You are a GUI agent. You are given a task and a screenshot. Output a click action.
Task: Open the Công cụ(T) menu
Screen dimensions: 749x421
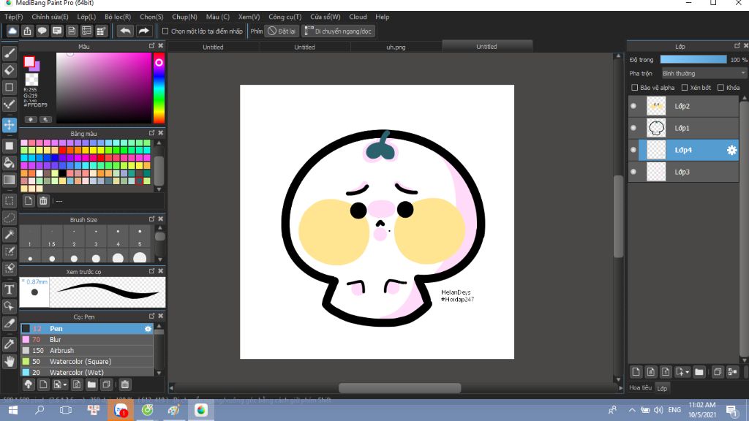point(285,17)
